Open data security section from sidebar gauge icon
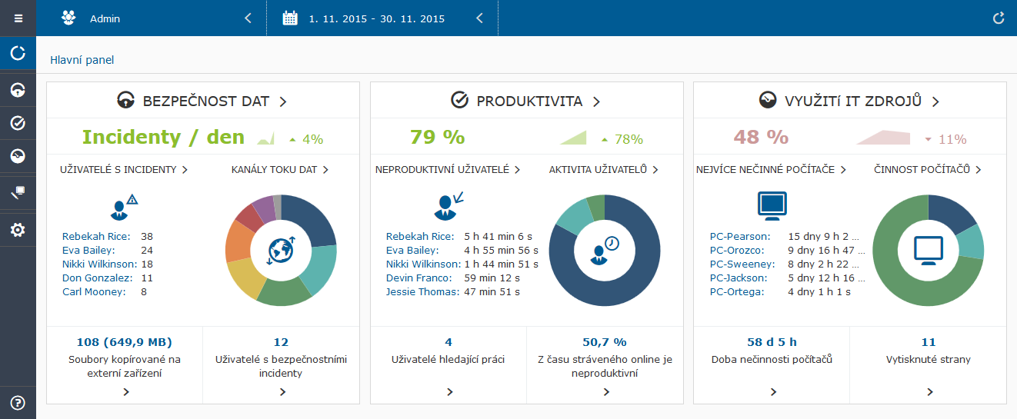This screenshot has height=419, width=1017. point(18,90)
